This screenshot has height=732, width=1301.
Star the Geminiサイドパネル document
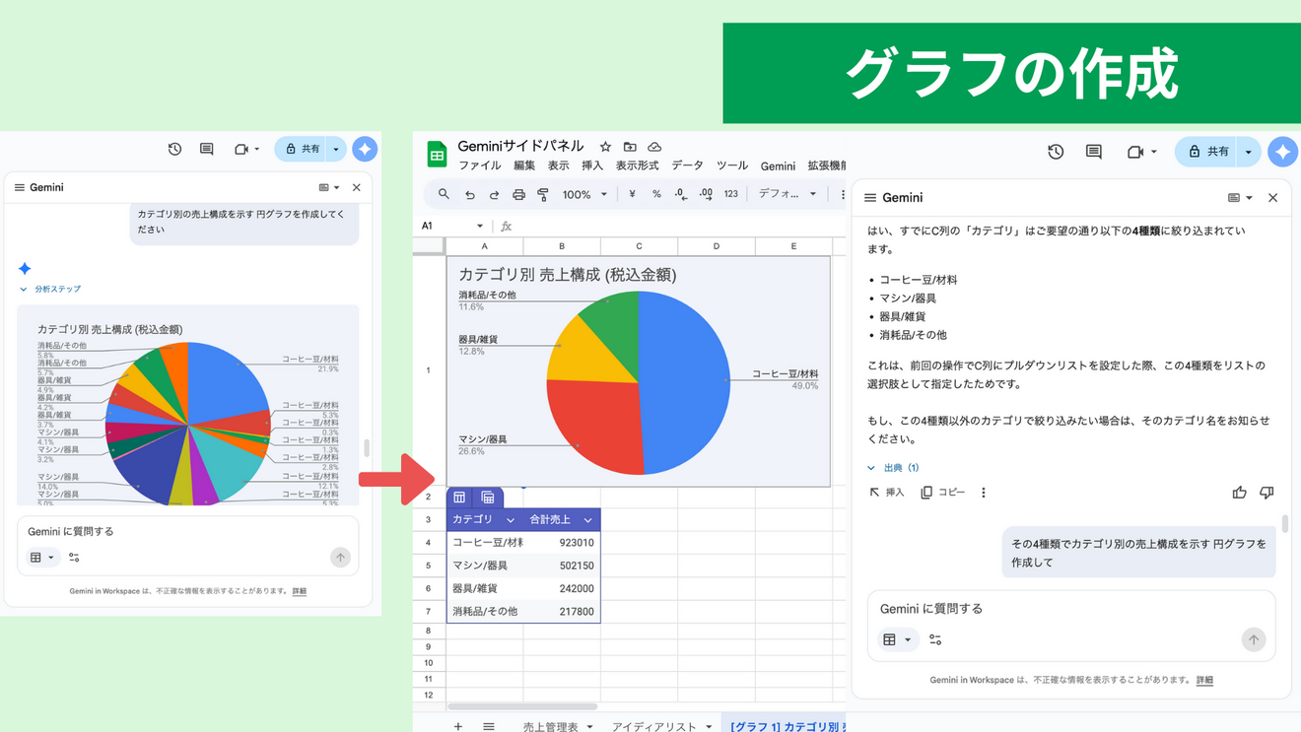tap(605, 147)
